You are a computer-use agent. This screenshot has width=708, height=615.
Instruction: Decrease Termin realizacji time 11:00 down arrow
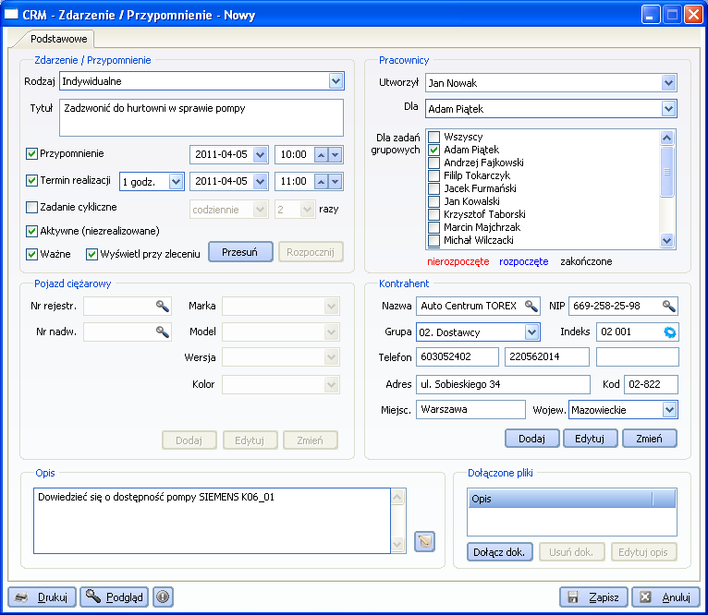pyautogui.click(x=335, y=181)
